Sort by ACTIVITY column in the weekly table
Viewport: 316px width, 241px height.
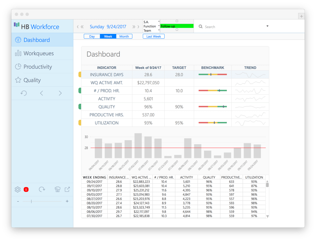pyautogui.click(x=186, y=177)
